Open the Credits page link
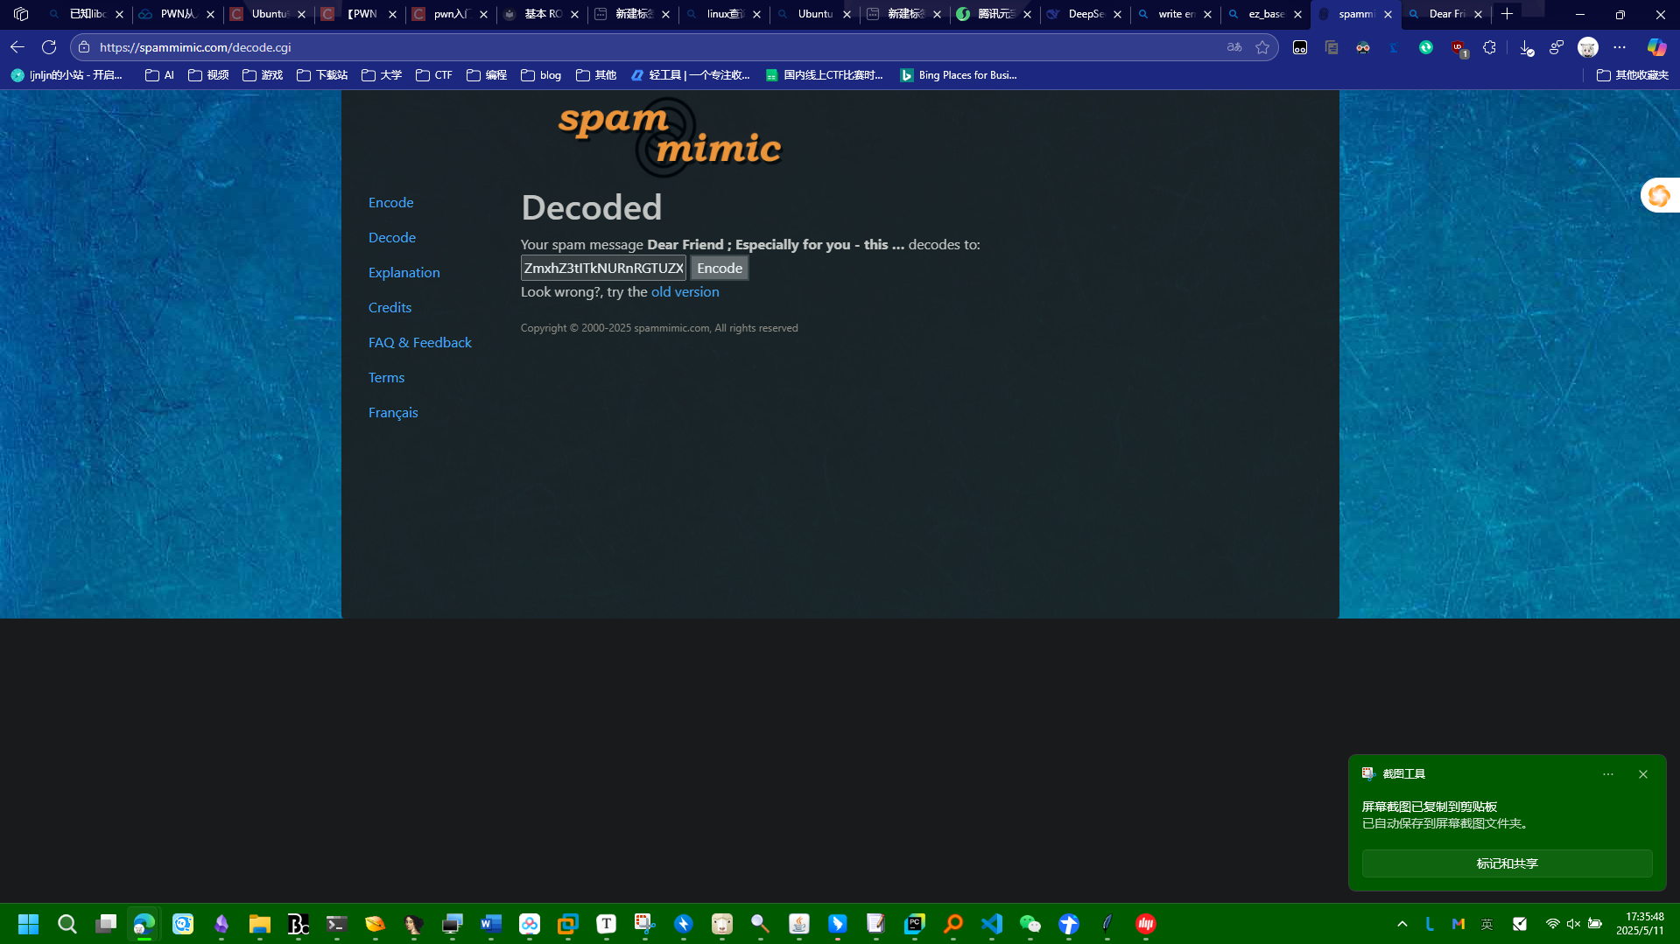 click(390, 307)
